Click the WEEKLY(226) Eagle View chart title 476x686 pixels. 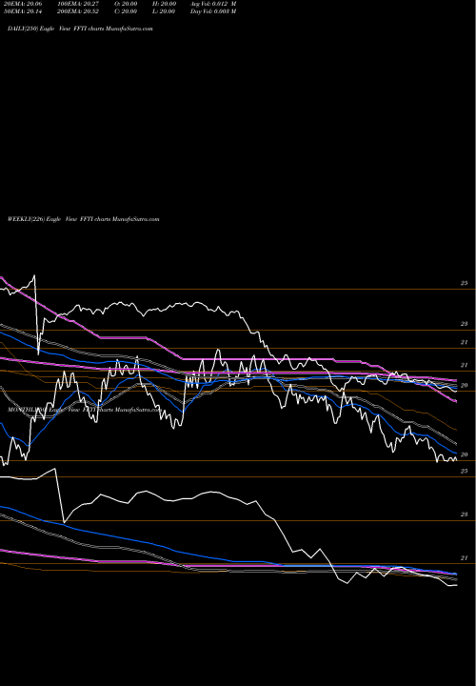[84, 219]
